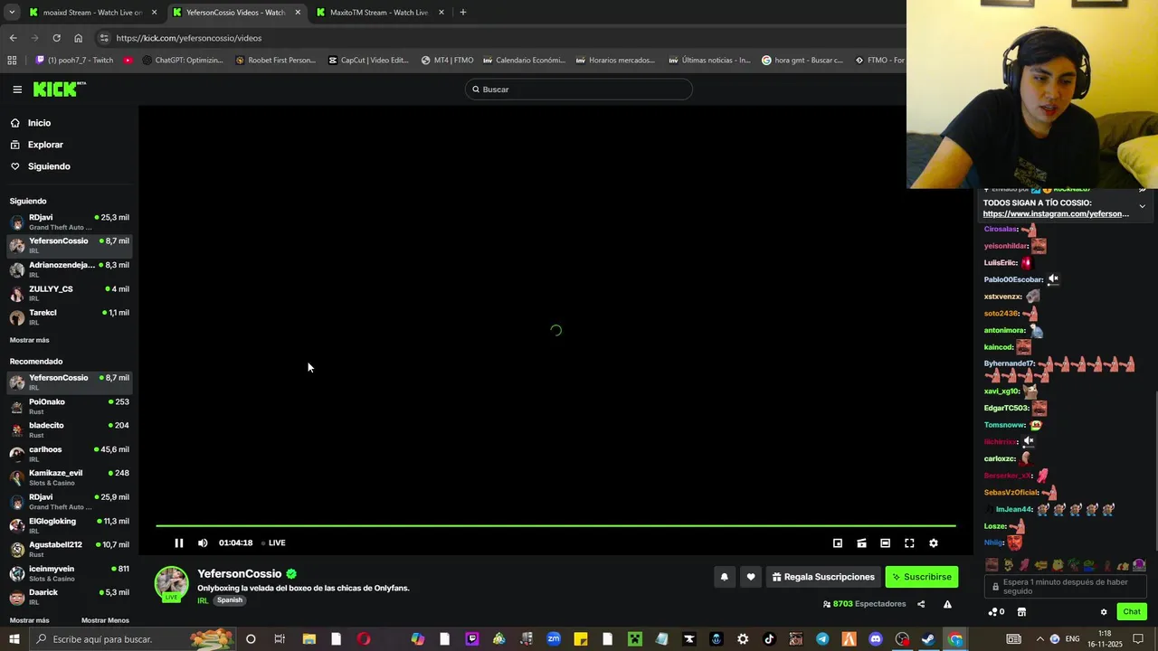
Task: Open Steam from the taskbar
Action: (x=928, y=639)
